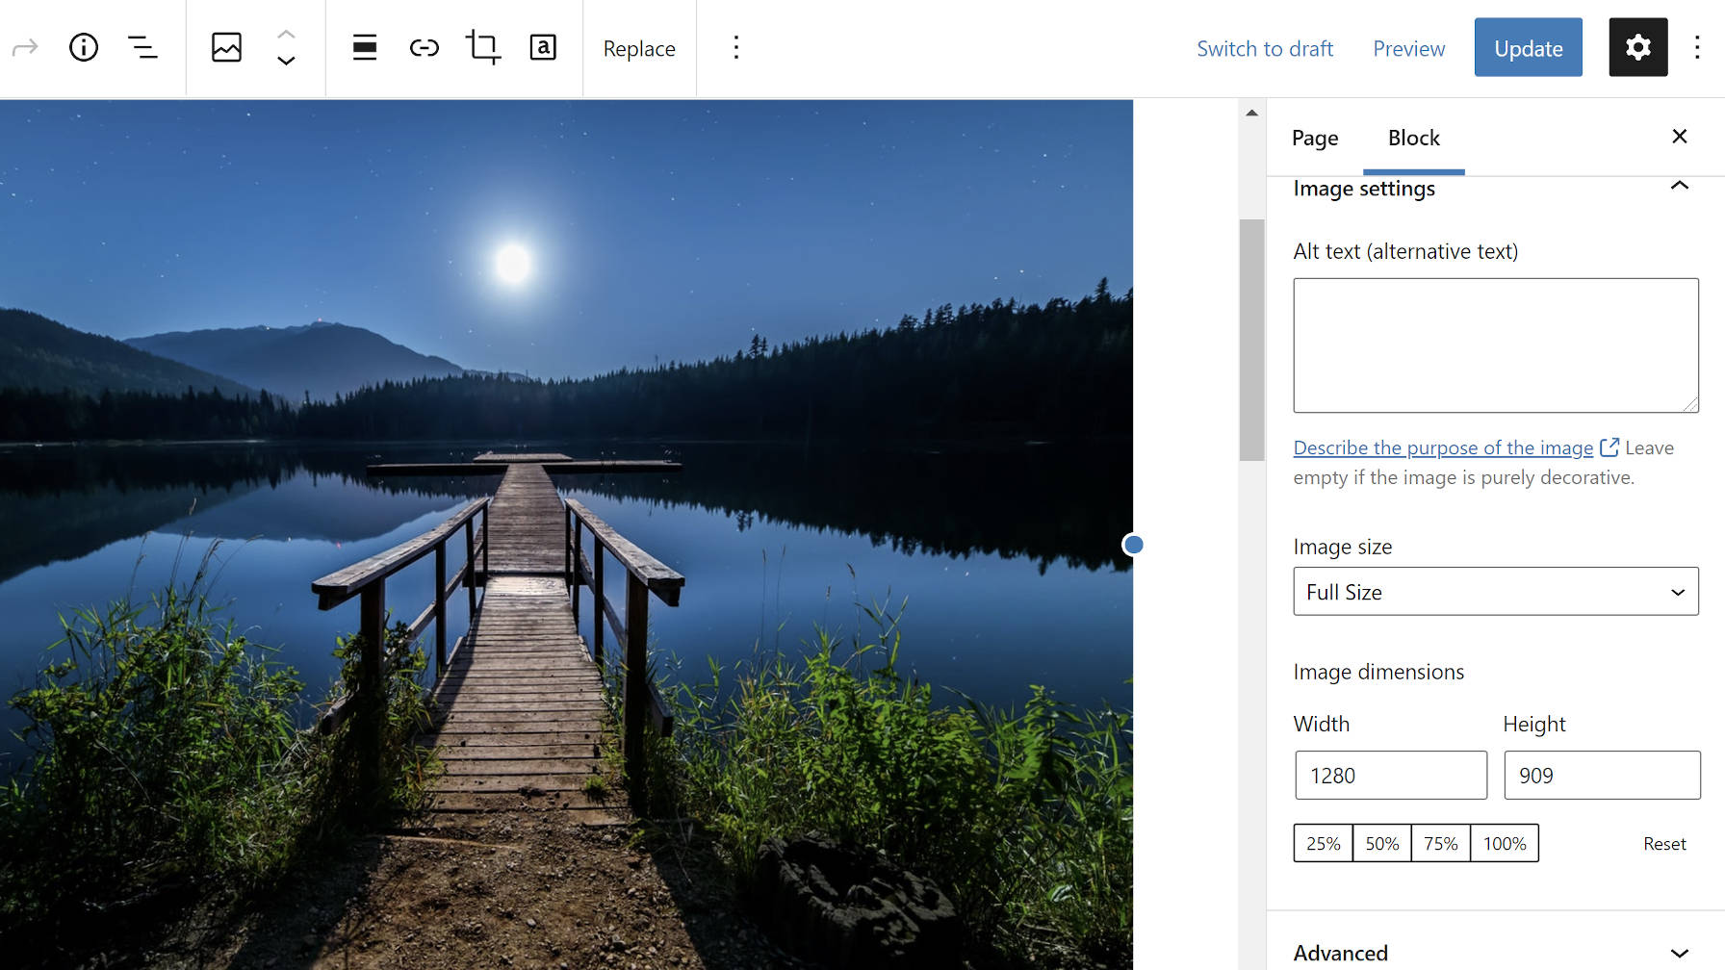Change the block alignment icon
This screenshot has width=1725, height=970.
(x=365, y=47)
